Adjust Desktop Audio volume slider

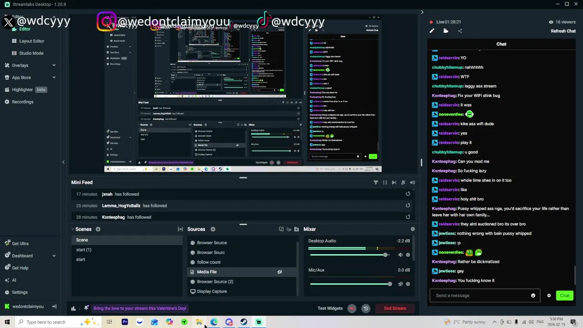(x=349, y=255)
